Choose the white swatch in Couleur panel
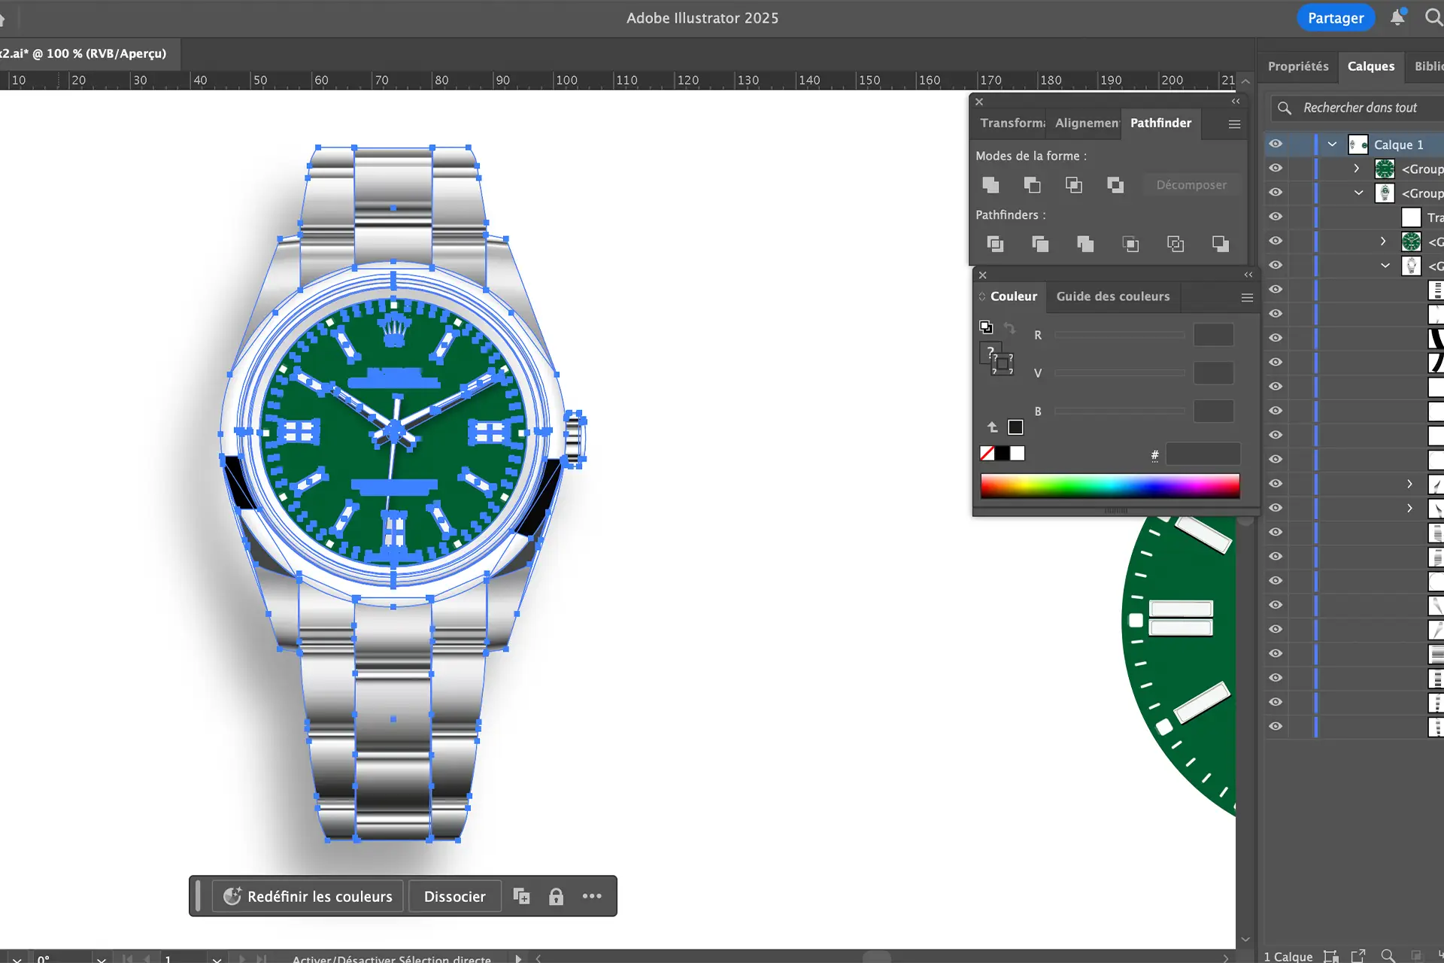 point(1017,453)
